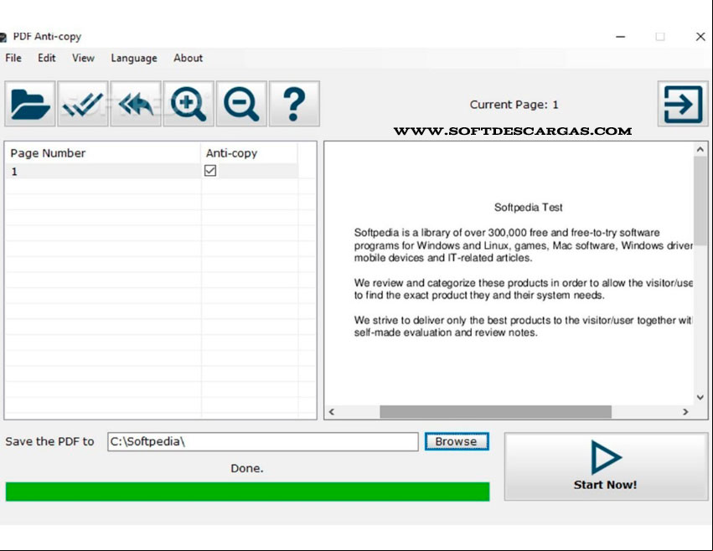Screen dimensions: 713x551
Task: Click the preview scroll down arrow
Action: [700, 397]
